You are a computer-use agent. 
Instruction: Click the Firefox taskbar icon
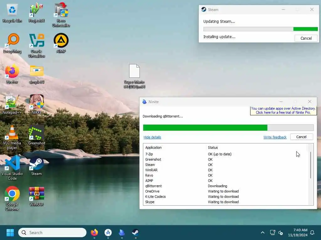94,232
